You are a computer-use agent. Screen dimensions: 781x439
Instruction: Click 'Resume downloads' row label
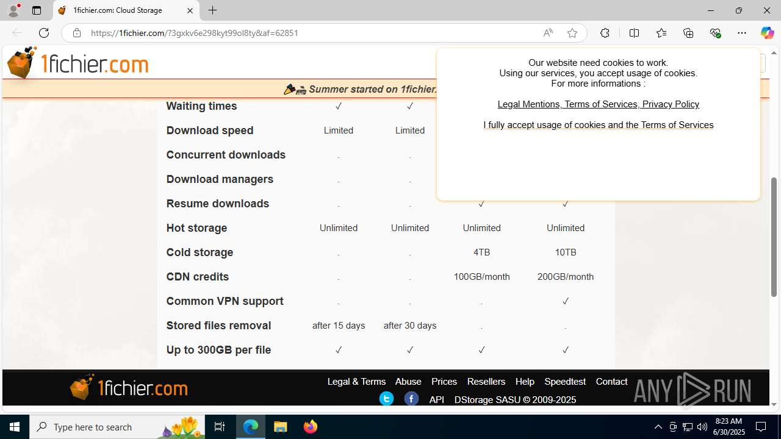click(217, 203)
